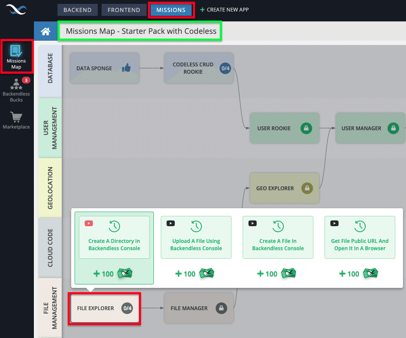406x338 pixels.
Task: Click +100 reward under Get File Public URL
Action: click(x=349, y=274)
